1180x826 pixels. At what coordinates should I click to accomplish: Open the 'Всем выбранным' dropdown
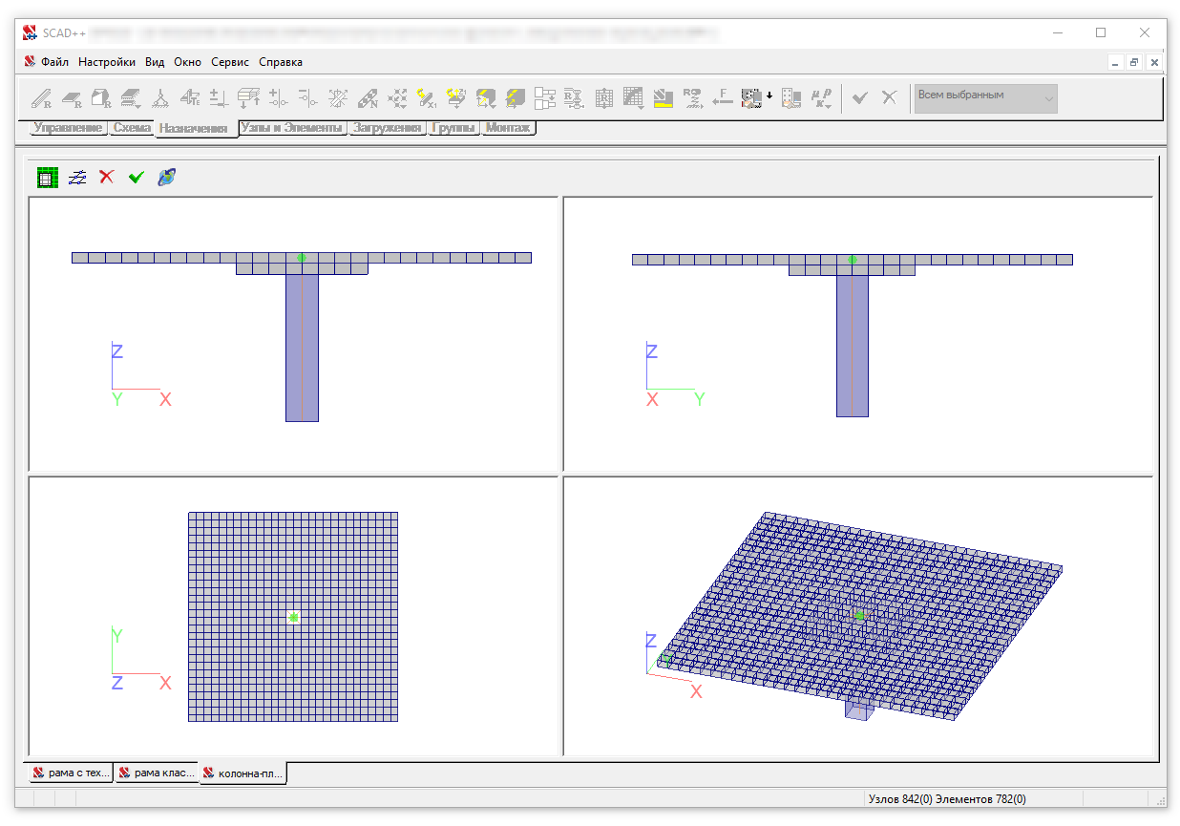[x=985, y=97]
